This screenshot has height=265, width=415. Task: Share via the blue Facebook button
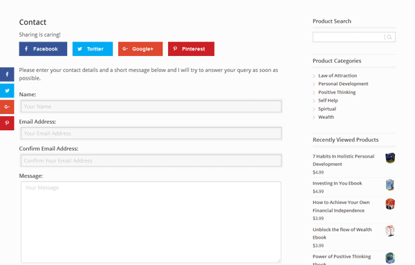43,48
